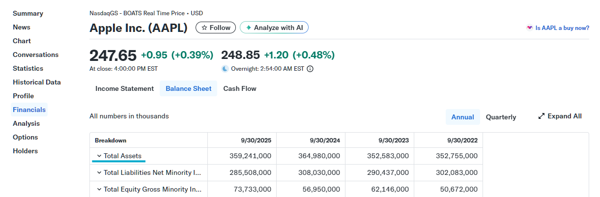Click the heart icon beside Is AAPL a buy now
The width and height of the screenshot is (600, 197).
click(529, 28)
